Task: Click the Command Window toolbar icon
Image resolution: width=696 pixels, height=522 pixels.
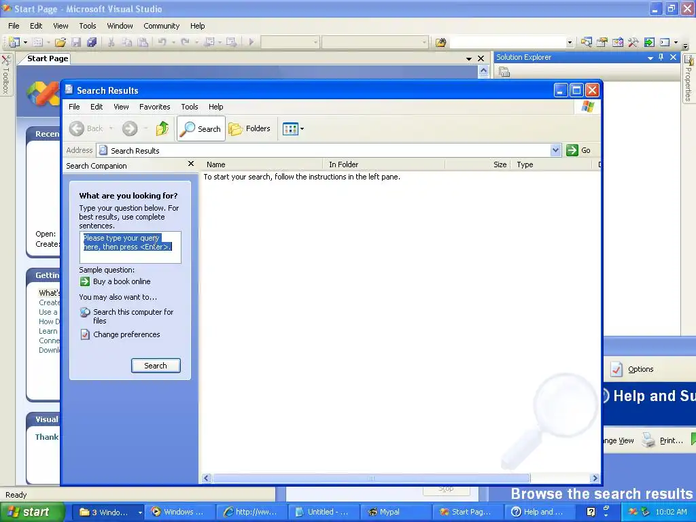Action: point(665,42)
